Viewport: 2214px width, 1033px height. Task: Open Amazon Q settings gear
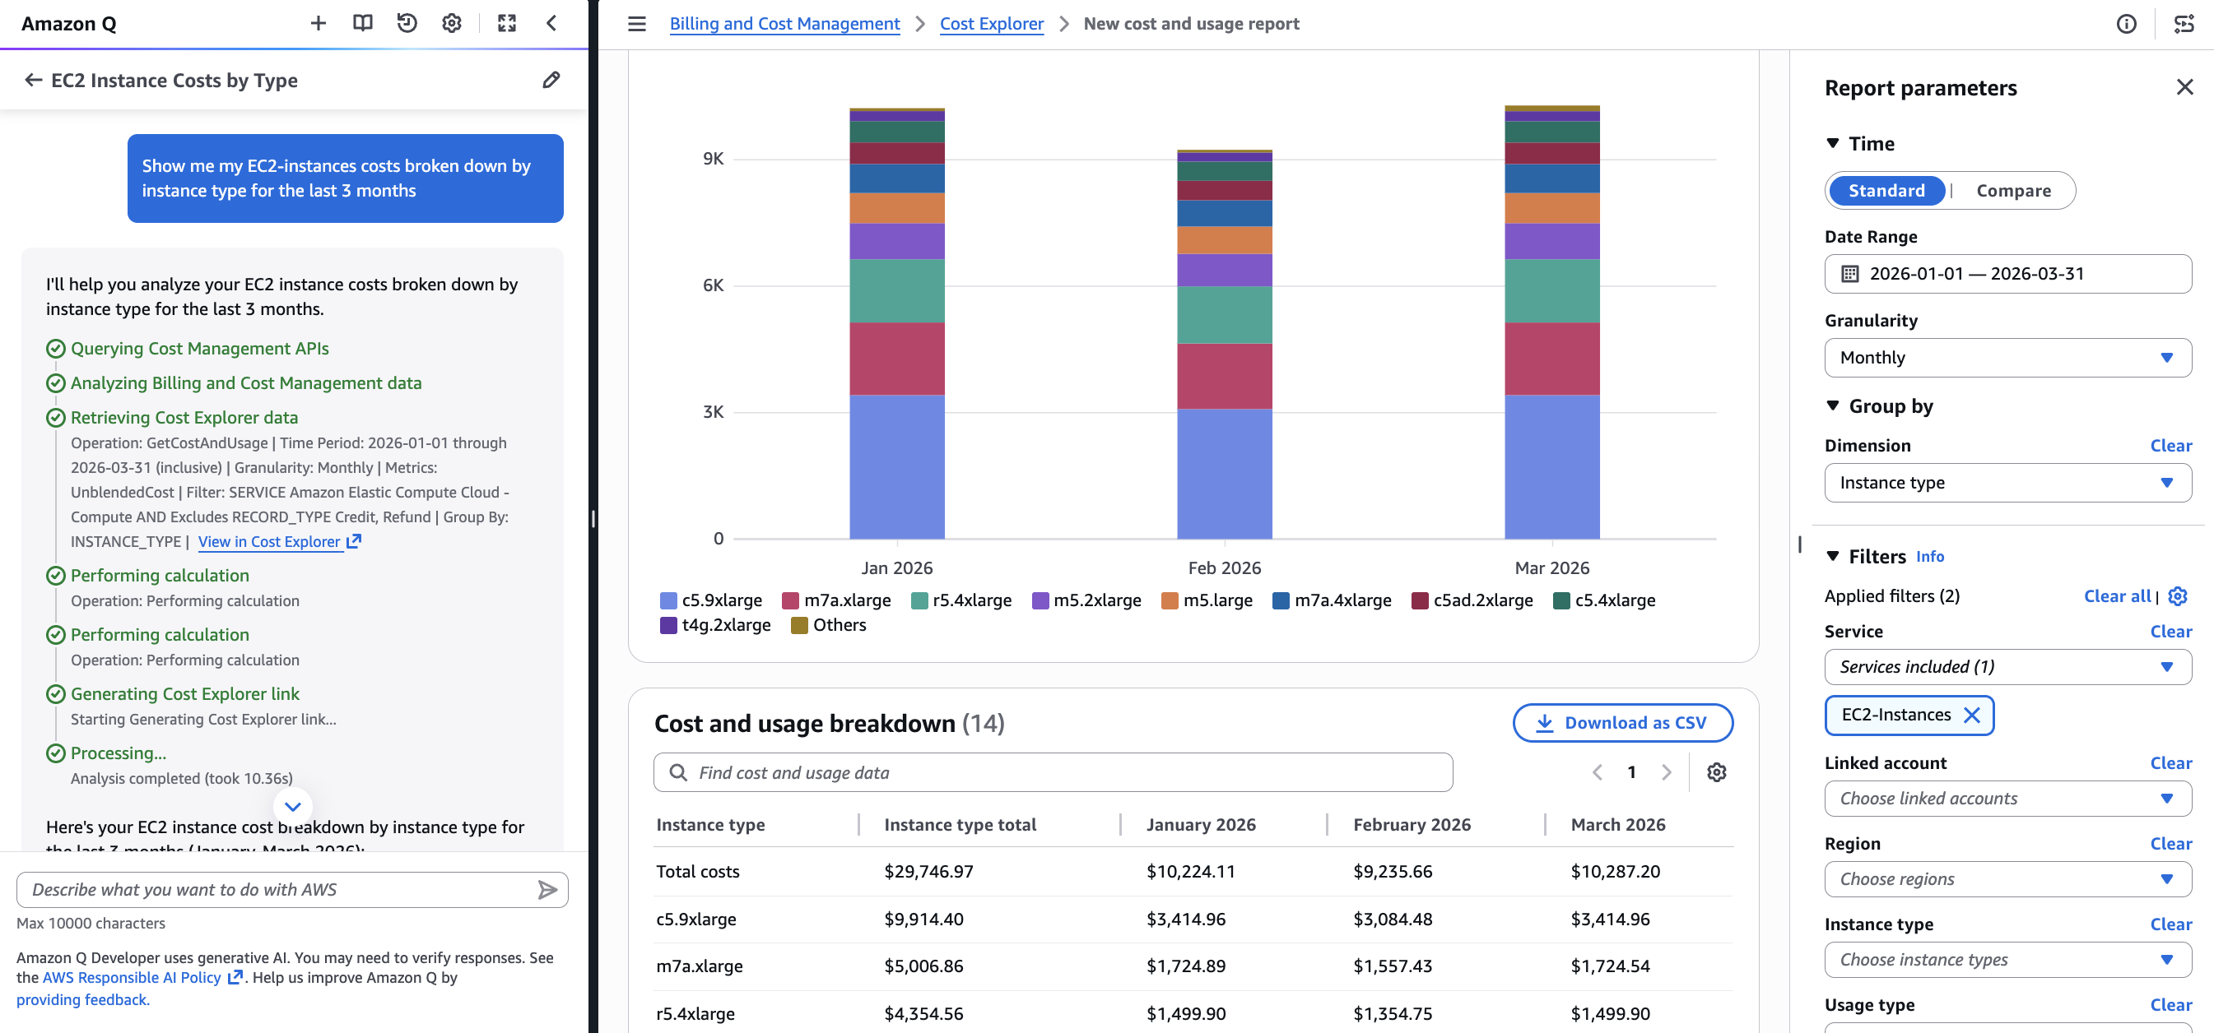point(451,23)
